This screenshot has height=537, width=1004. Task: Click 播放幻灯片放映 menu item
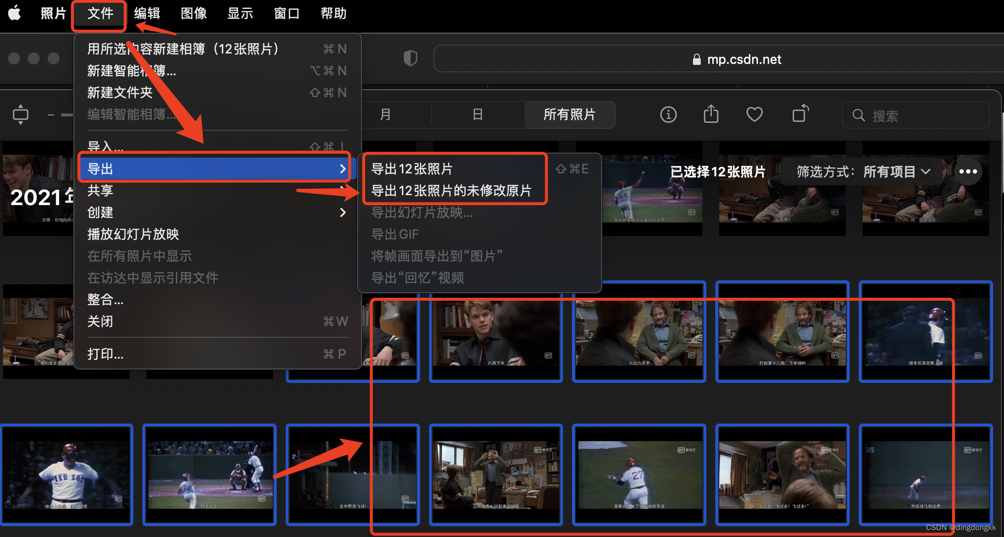(133, 234)
